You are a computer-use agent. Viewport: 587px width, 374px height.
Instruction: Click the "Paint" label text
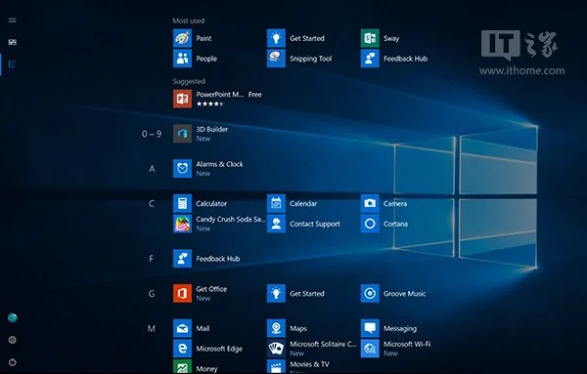203,38
